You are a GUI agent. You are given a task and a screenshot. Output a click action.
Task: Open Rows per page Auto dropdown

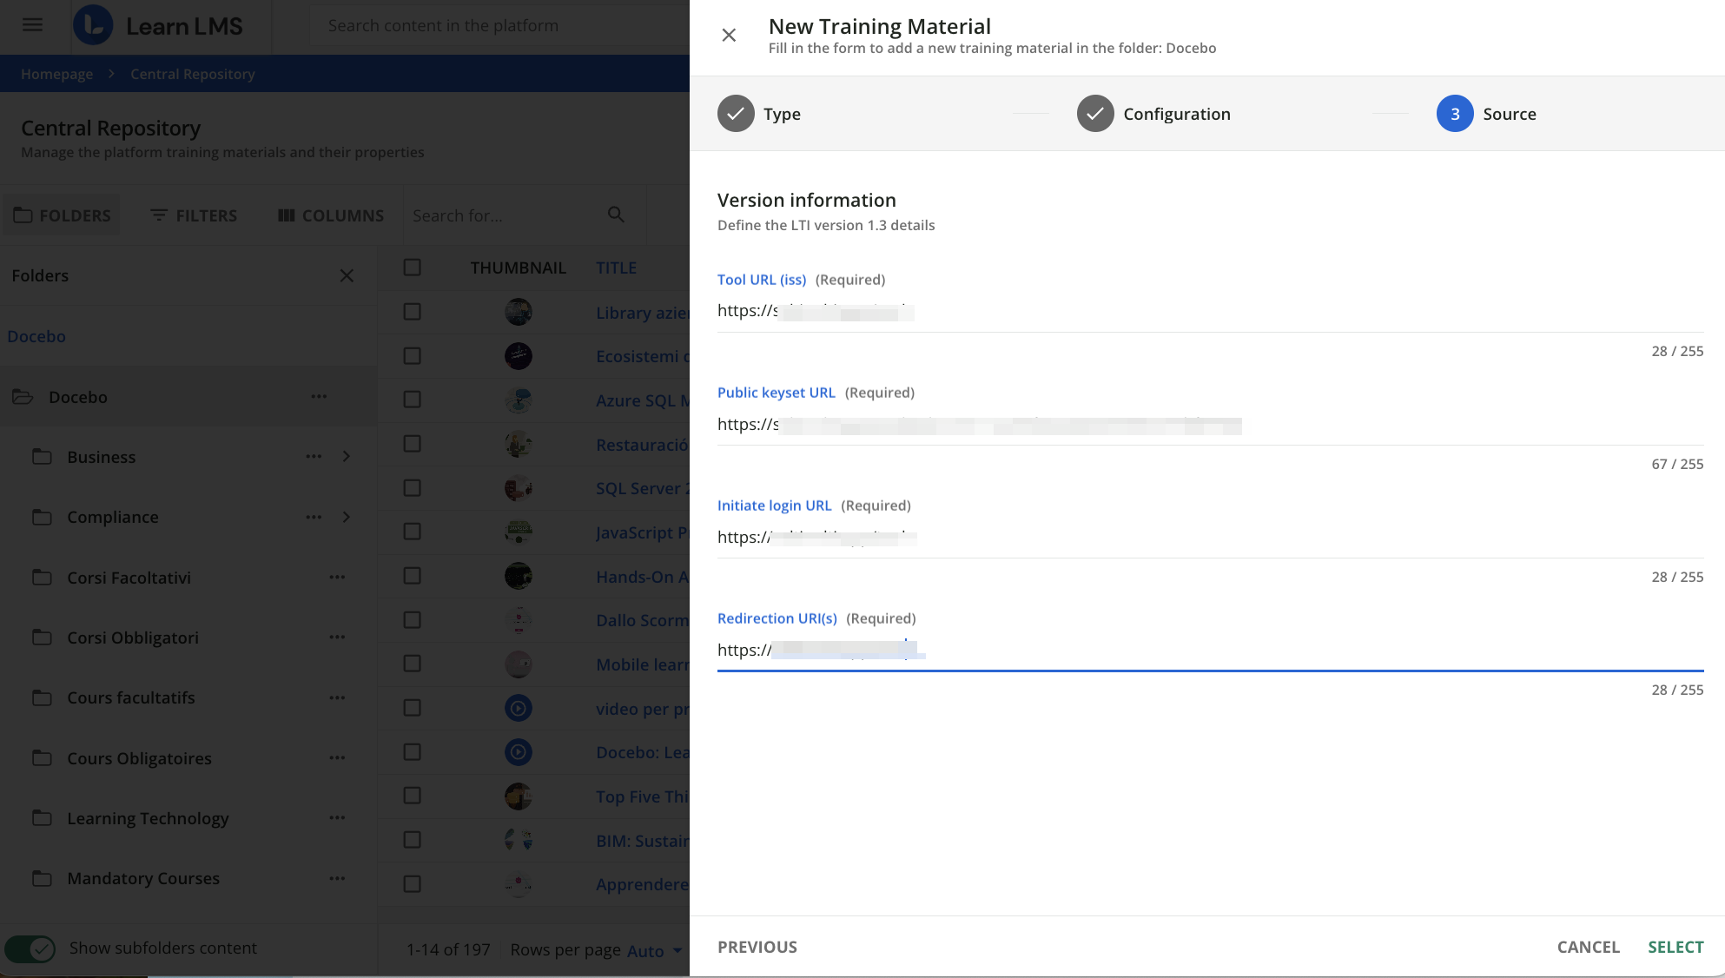pos(654,951)
